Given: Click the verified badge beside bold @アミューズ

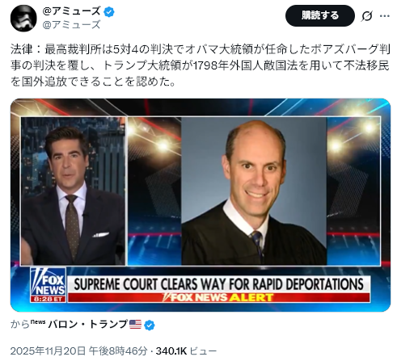Looking at the screenshot, I should tap(109, 12).
